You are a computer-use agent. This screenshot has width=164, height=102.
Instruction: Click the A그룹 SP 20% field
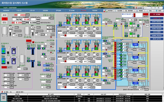tap(80, 36)
